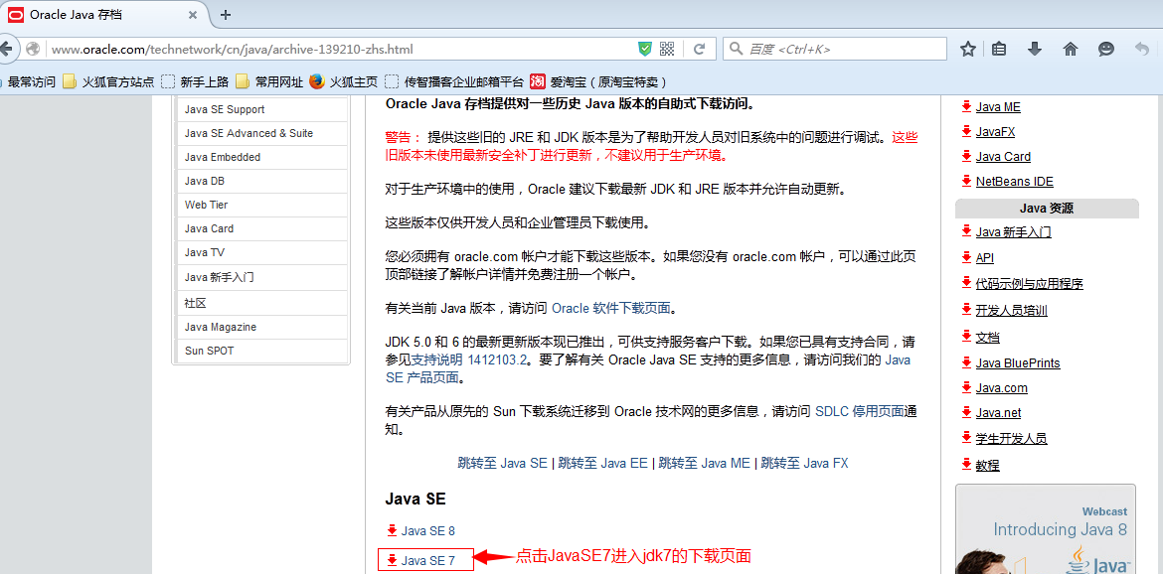Image resolution: width=1163 pixels, height=574 pixels.
Task: Open the Introducing Java 8 webcast banner
Action: point(1045,529)
